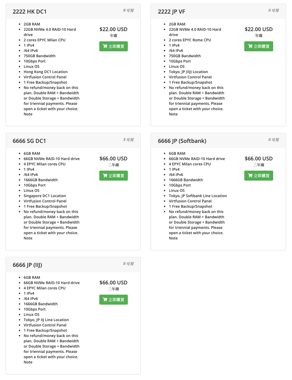Click cart icon for 6666 JP (Softbank) plan
Viewport: 292px width, 380px height.
[250, 176]
